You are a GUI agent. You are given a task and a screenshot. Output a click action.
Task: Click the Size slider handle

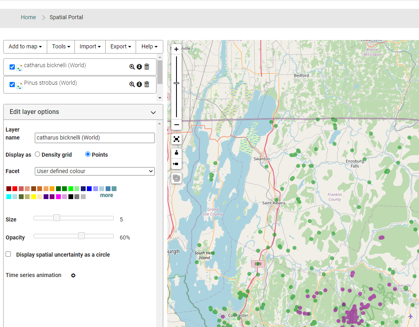56,218
